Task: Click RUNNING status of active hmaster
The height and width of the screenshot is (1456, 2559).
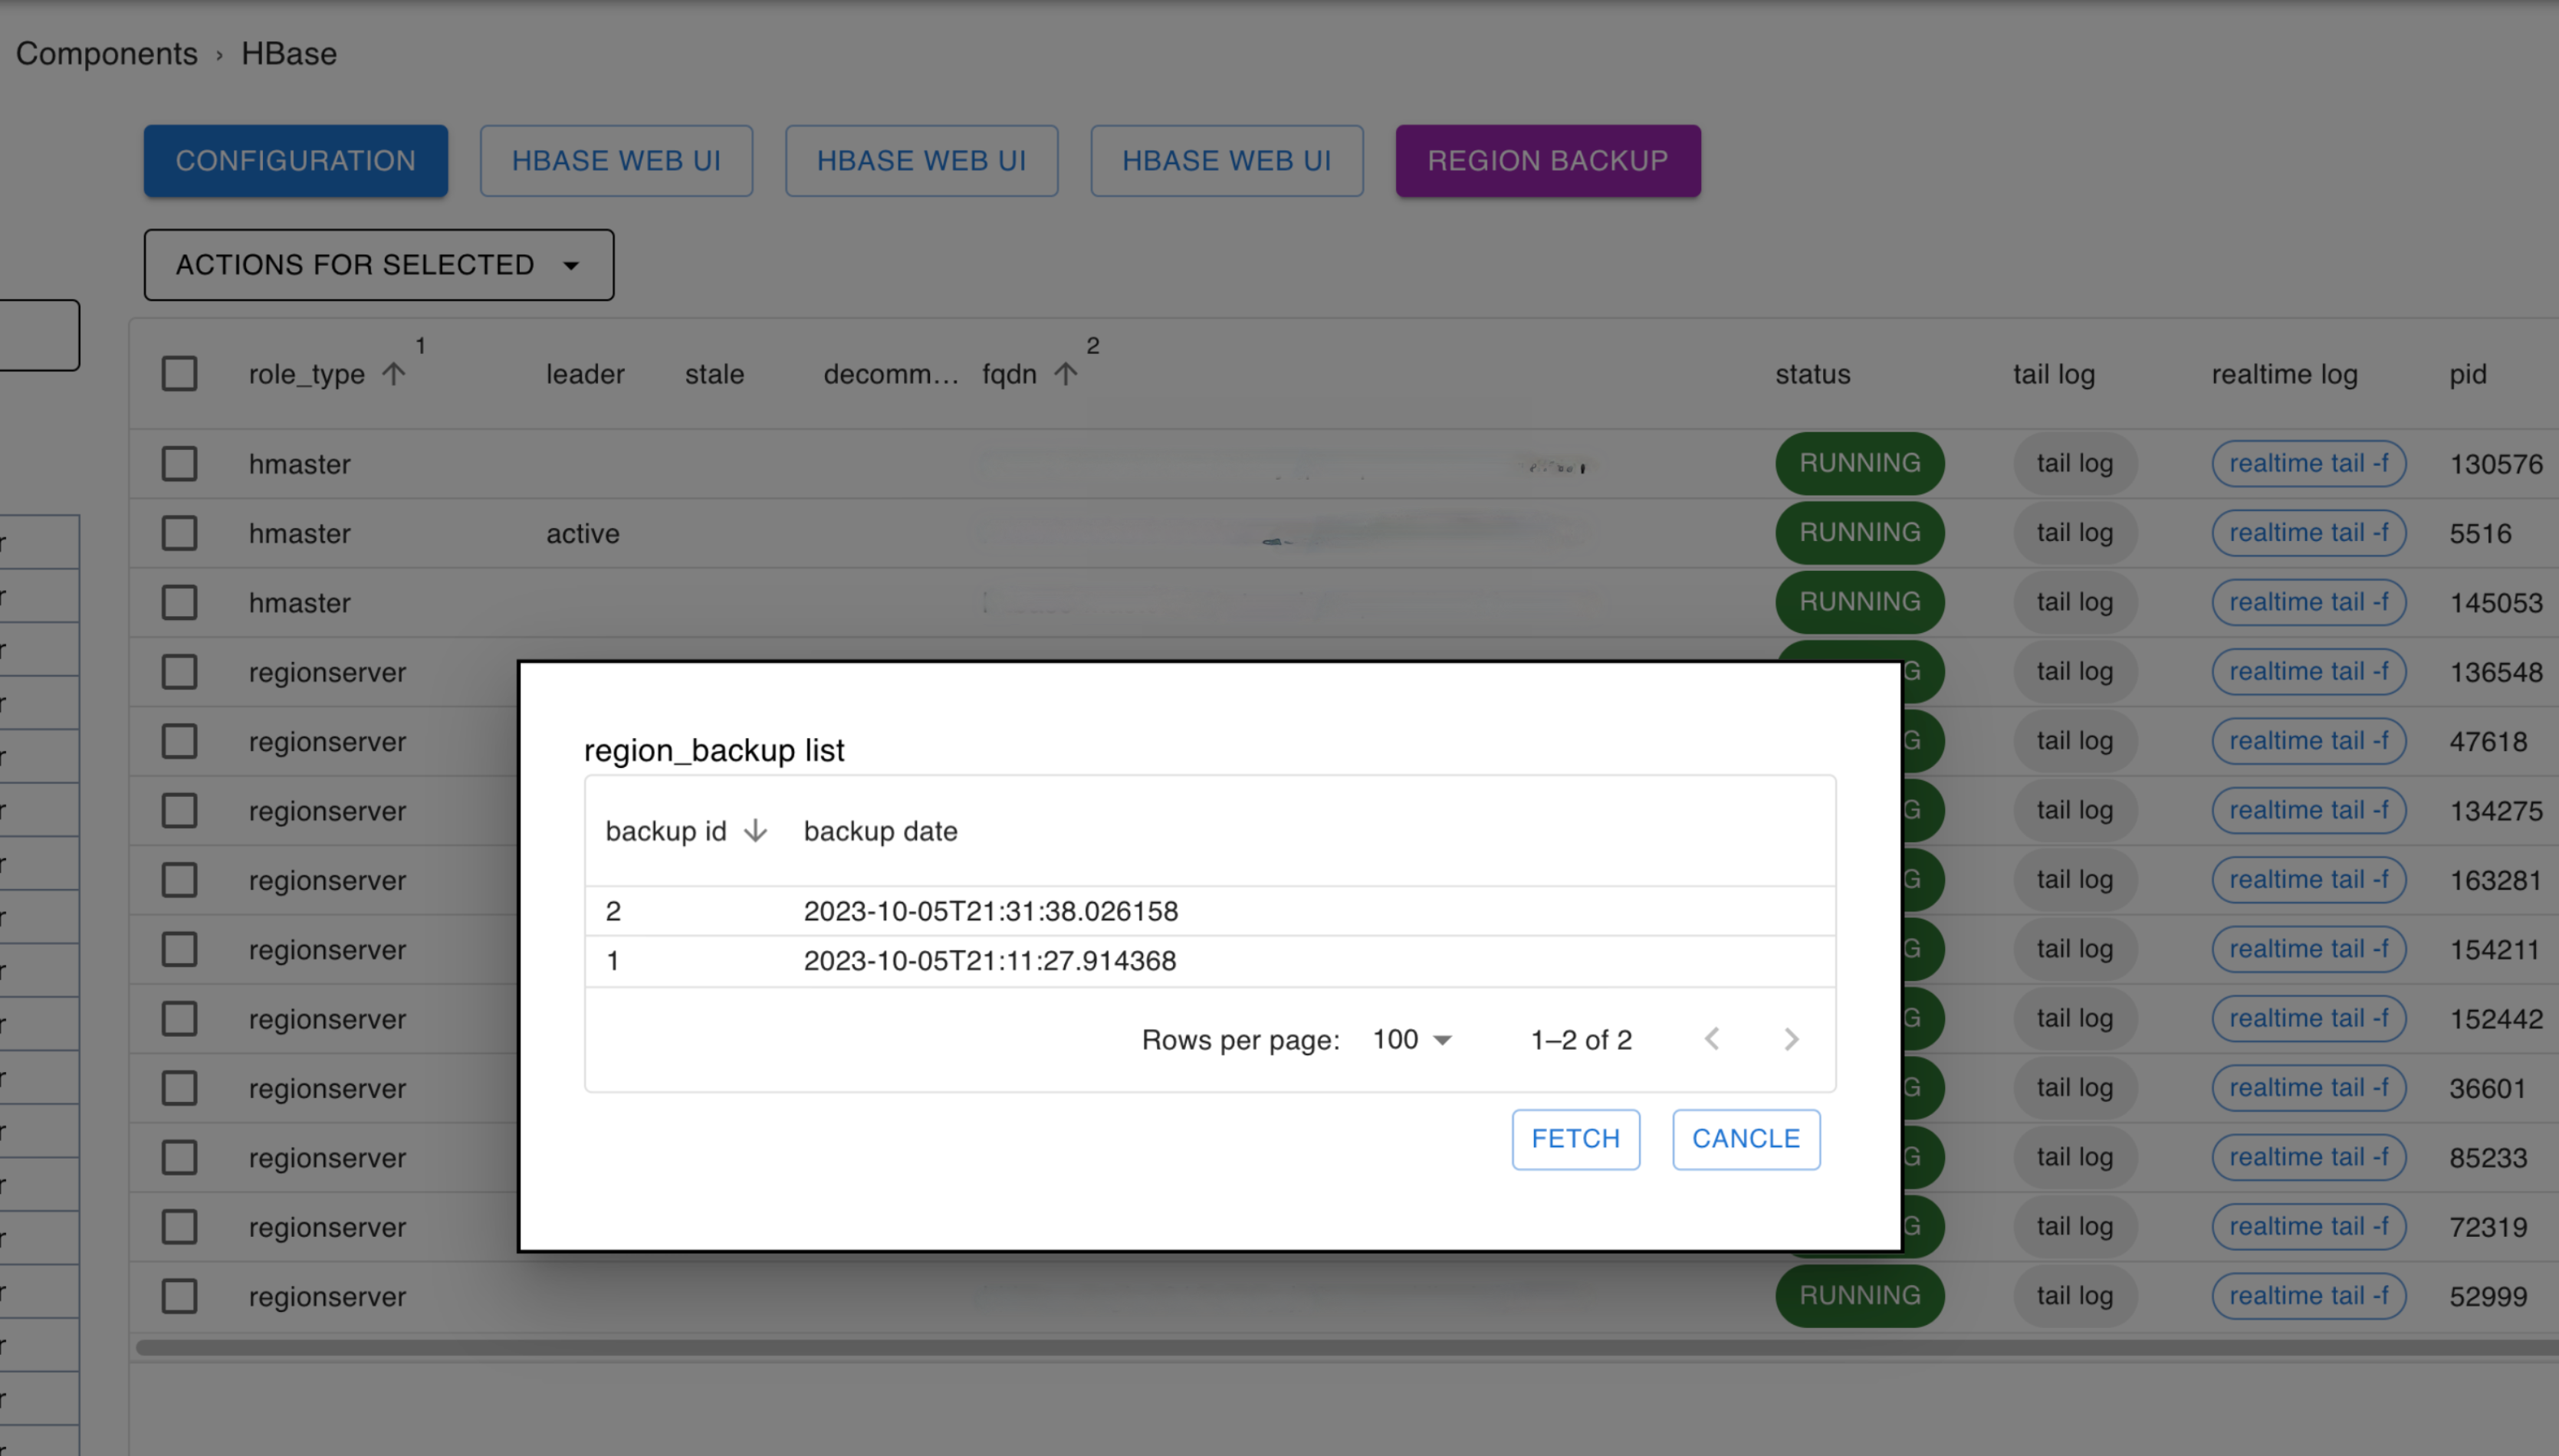Action: tap(1860, 532)
